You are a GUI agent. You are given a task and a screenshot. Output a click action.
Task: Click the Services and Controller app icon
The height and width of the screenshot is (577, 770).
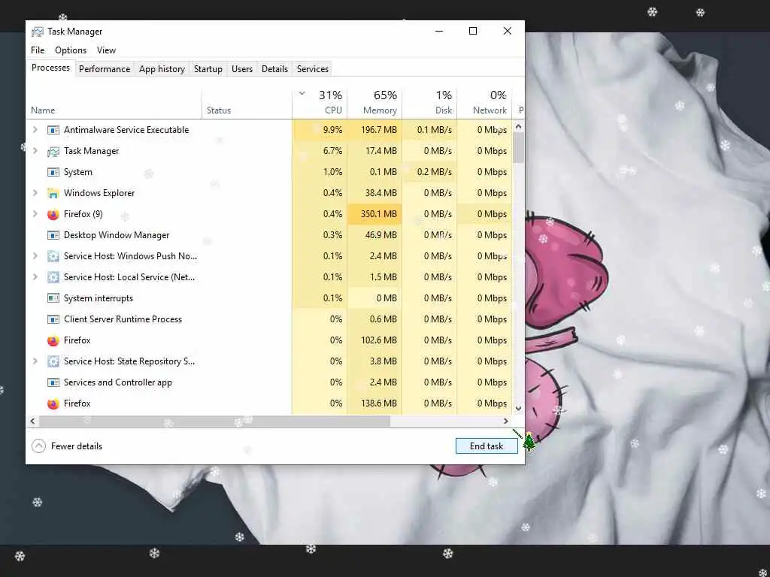[53, 382]
